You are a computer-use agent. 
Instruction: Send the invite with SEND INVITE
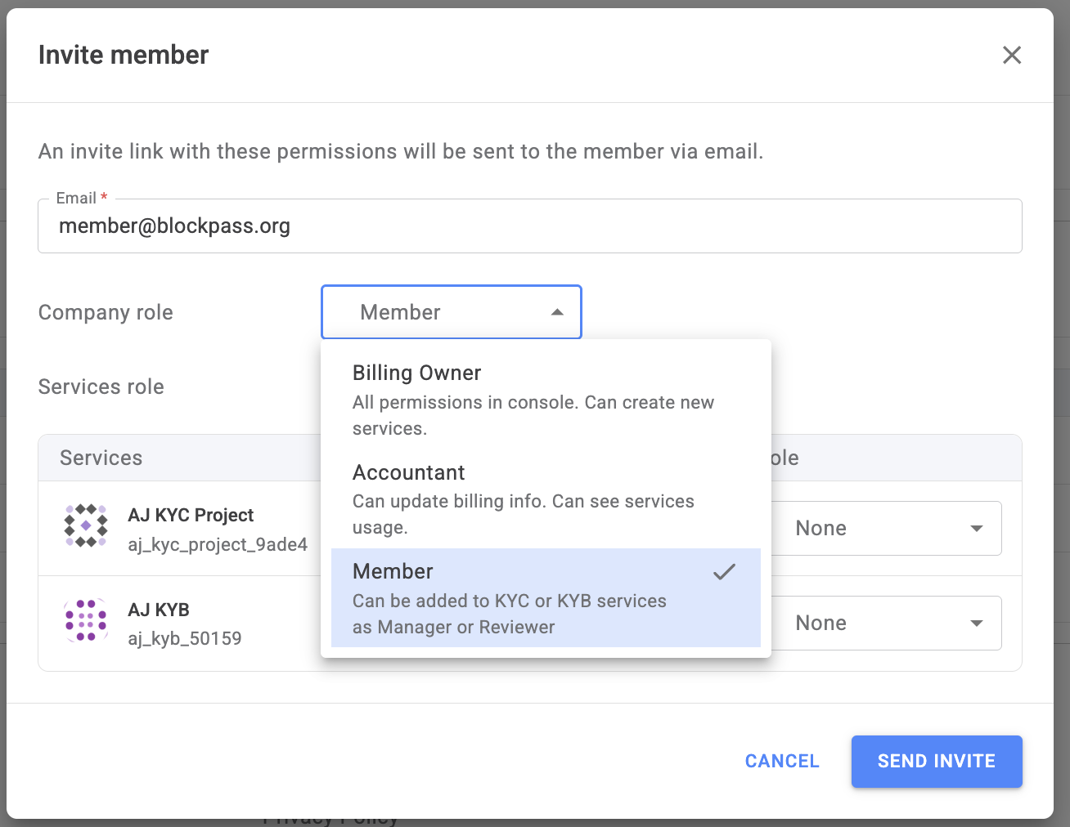tap(936, 762)
